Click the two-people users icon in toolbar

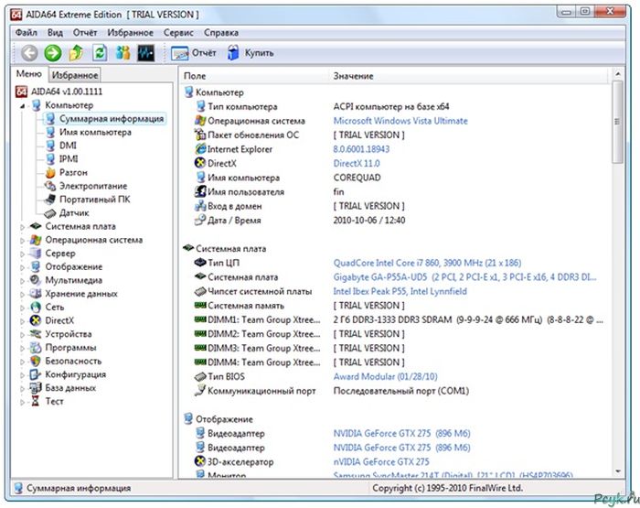(123, 53)
